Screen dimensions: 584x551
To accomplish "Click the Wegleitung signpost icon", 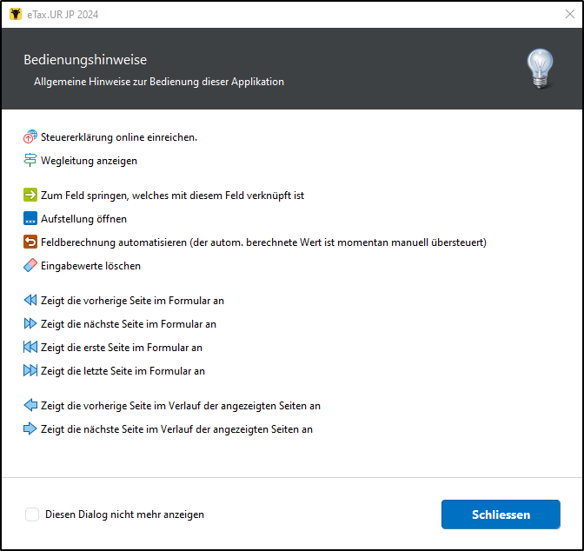I will 30,160.
